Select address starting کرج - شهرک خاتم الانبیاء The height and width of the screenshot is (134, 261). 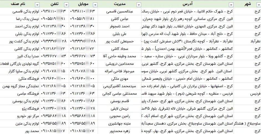pyautogui.click(x=187, y=11)
